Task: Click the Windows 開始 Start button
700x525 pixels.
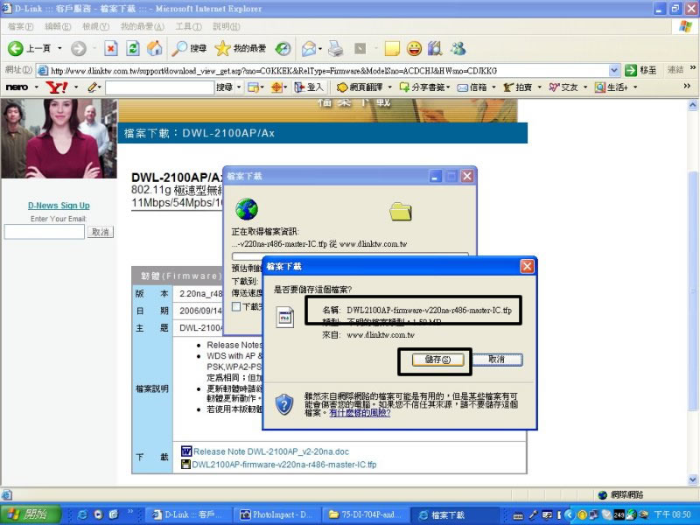Action: (31, 514)
